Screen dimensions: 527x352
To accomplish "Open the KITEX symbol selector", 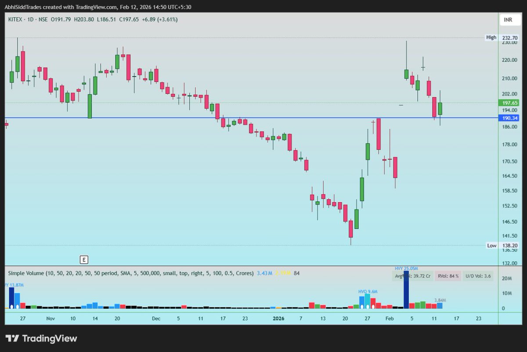I will [15, 19].
